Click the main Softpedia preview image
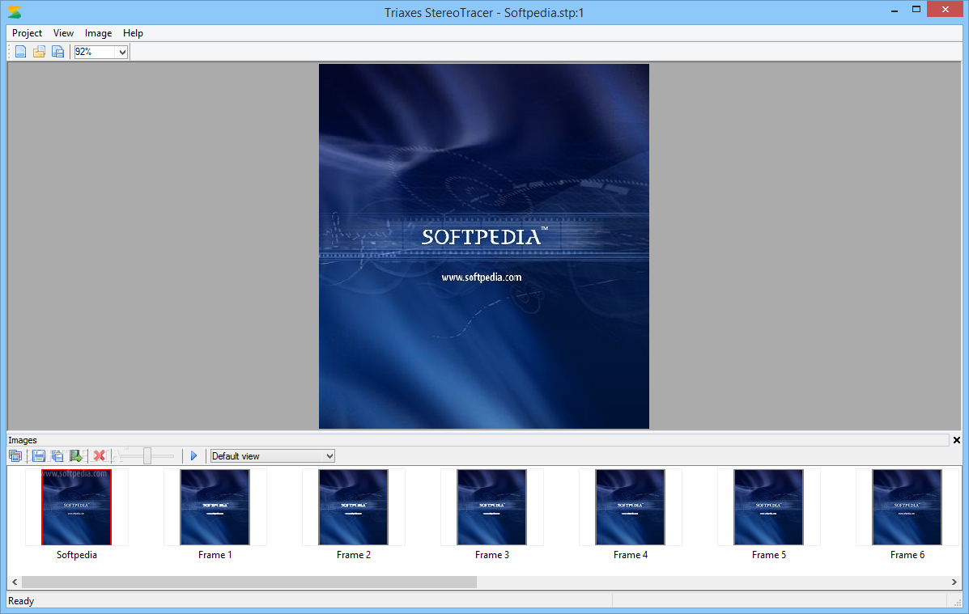 click(x=484, y=246)
